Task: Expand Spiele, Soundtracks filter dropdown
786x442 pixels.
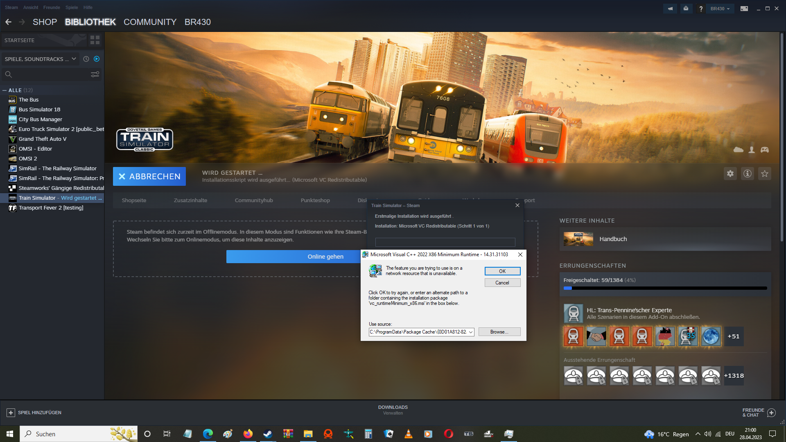Action: tap(40, 59)
